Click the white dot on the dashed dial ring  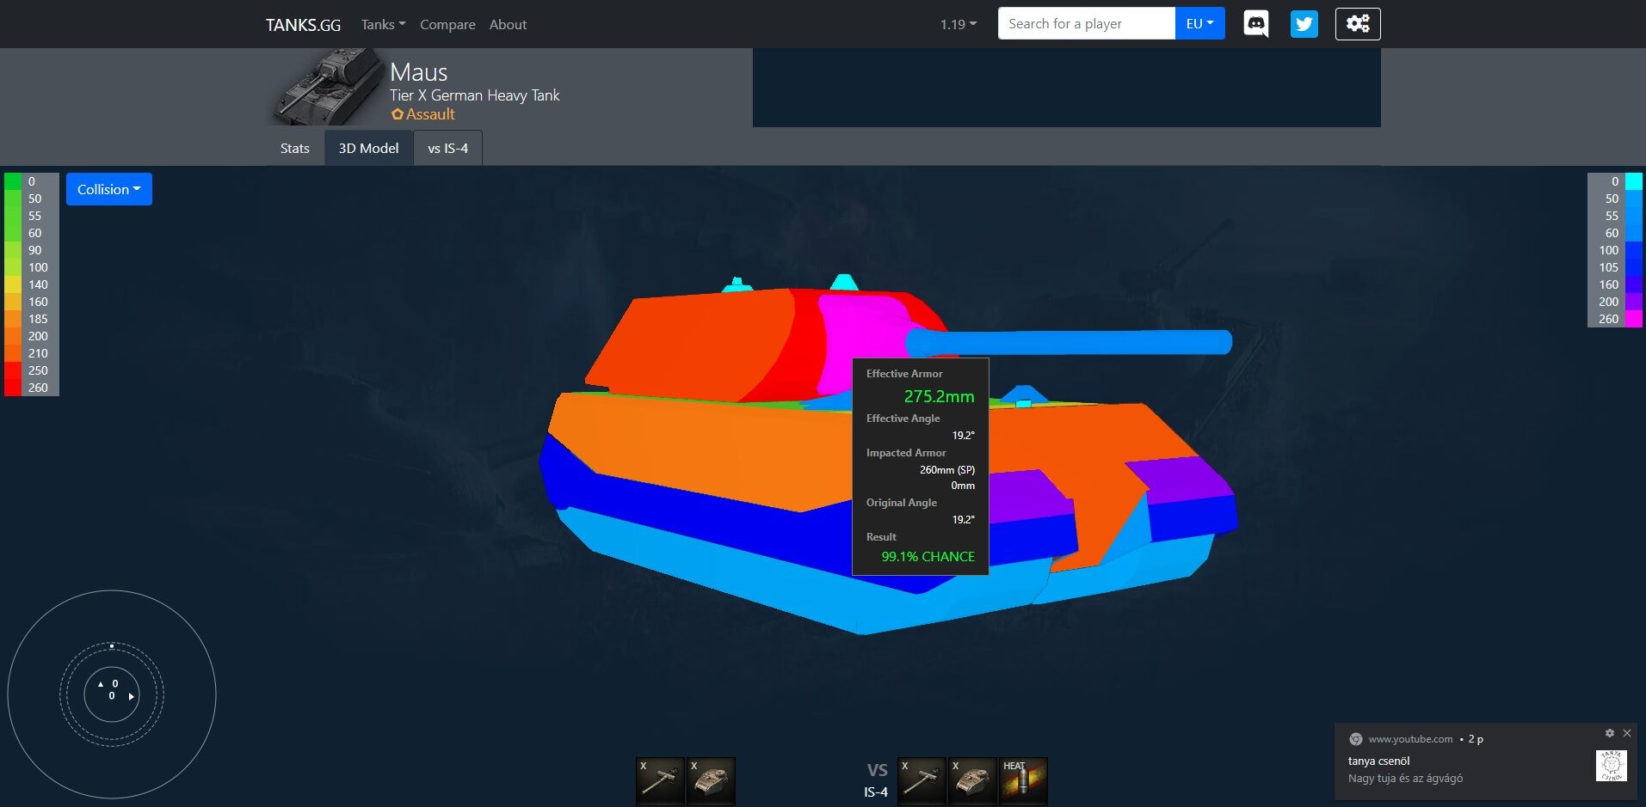coord(112,645)
